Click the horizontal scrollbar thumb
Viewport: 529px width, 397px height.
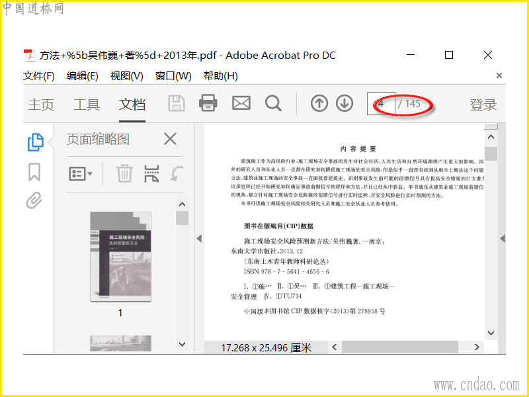pos(400,347)
